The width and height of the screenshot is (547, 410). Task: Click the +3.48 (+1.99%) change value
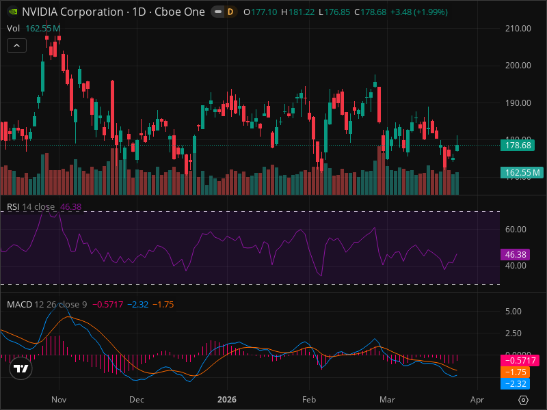(x=418, y=12)
